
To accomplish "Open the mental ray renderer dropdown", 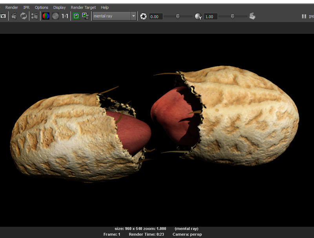I will pos(114,16).
